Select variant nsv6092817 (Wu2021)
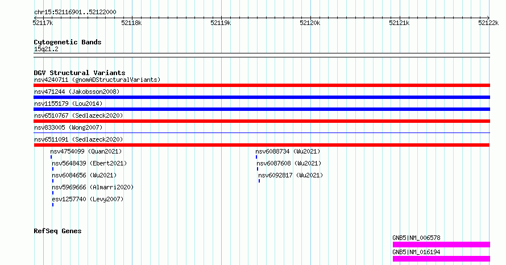Image resolution: width=506 pixels, height=265 pixels. pyautogui.click(x=291, y=175)
